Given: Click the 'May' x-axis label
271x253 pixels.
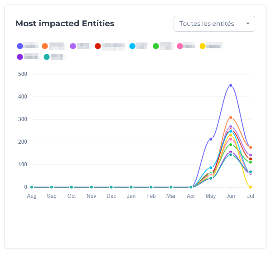Looking at the screenshot, I should 211,196.
